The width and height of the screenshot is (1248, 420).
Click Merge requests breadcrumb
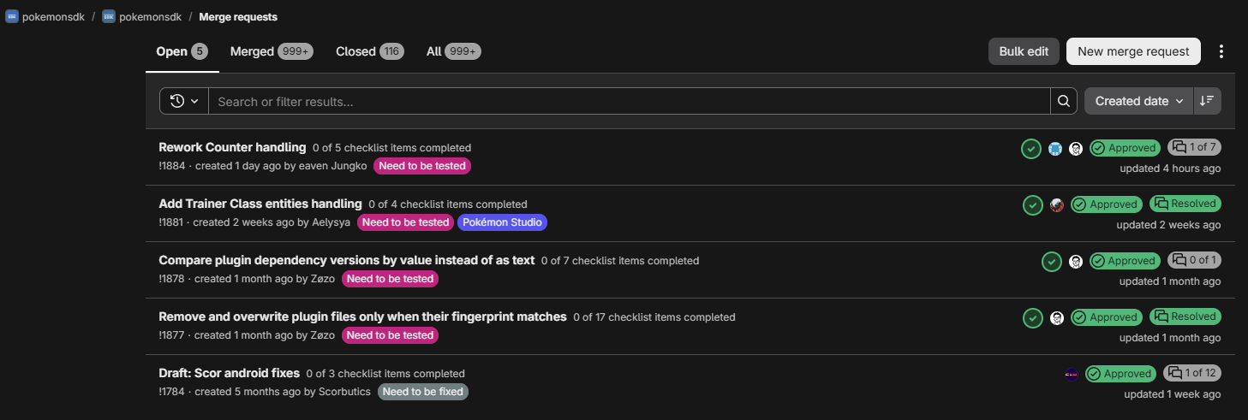click(238, 16)
